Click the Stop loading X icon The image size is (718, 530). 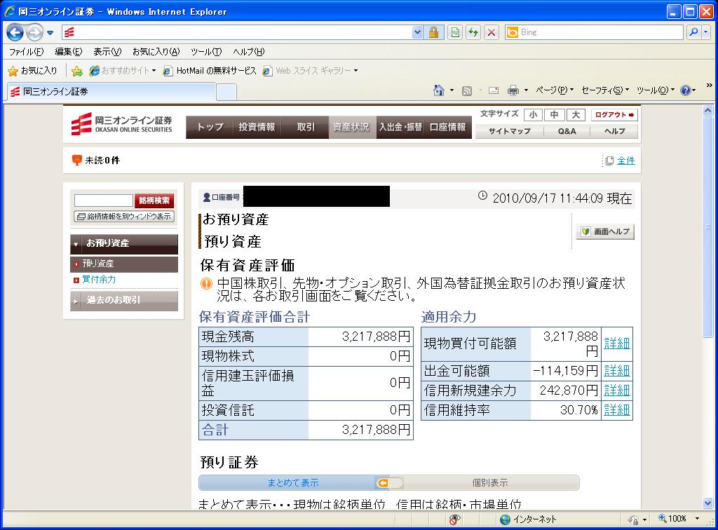(492, 32)
